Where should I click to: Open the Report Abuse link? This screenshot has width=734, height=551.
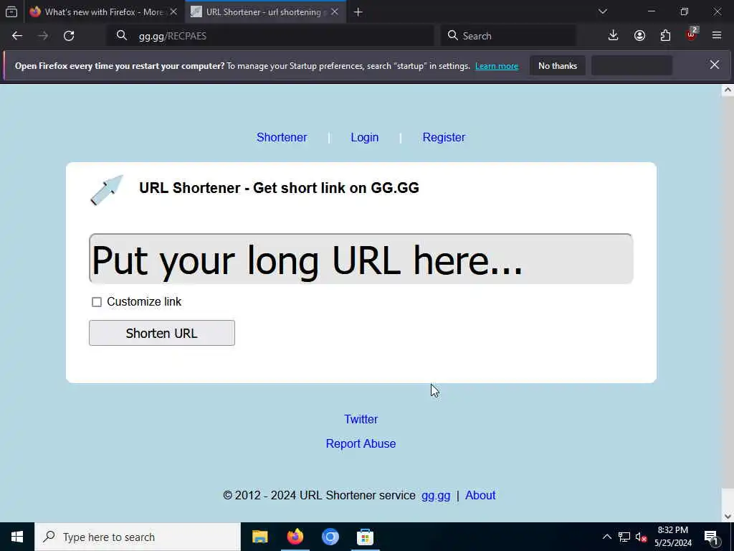361,443
